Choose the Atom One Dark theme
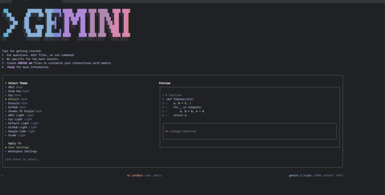Viewport: 385px width, 195px height. click(17, 91)
